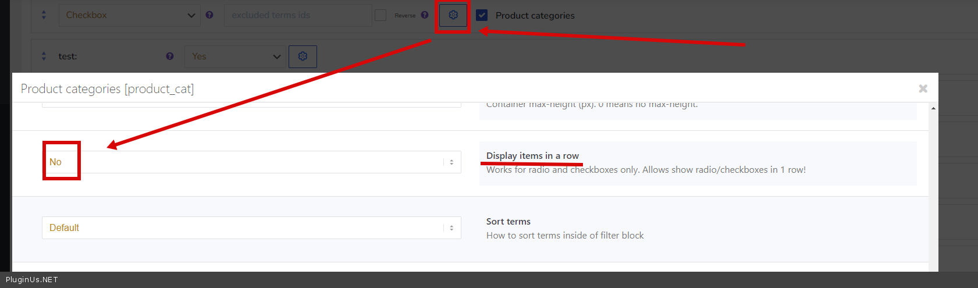
Task: Open Product categories gear settings
Action: (453, 15)
